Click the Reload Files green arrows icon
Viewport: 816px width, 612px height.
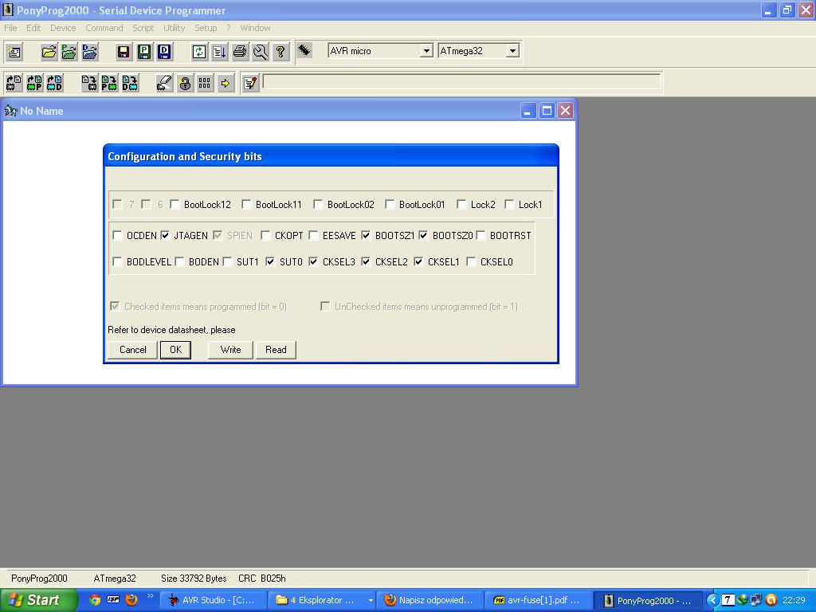tap(199, 52)
